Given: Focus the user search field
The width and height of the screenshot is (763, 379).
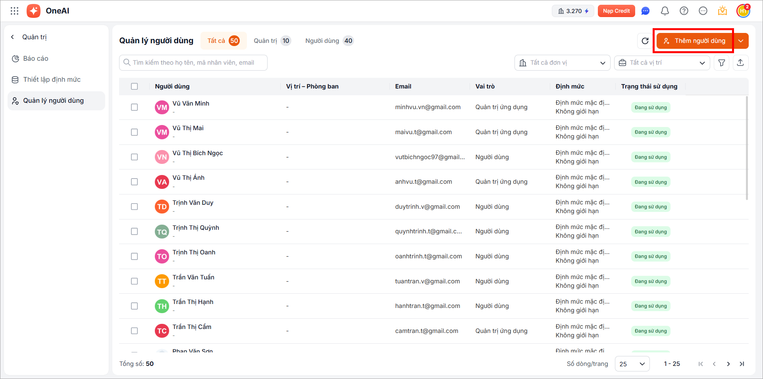Looking at the screenshot, I should tap(193, 63).
